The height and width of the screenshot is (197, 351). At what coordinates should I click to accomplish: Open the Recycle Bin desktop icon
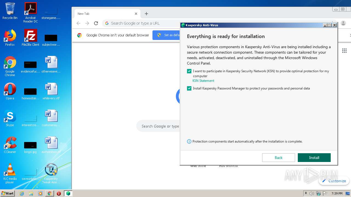(x=10, y=11)
